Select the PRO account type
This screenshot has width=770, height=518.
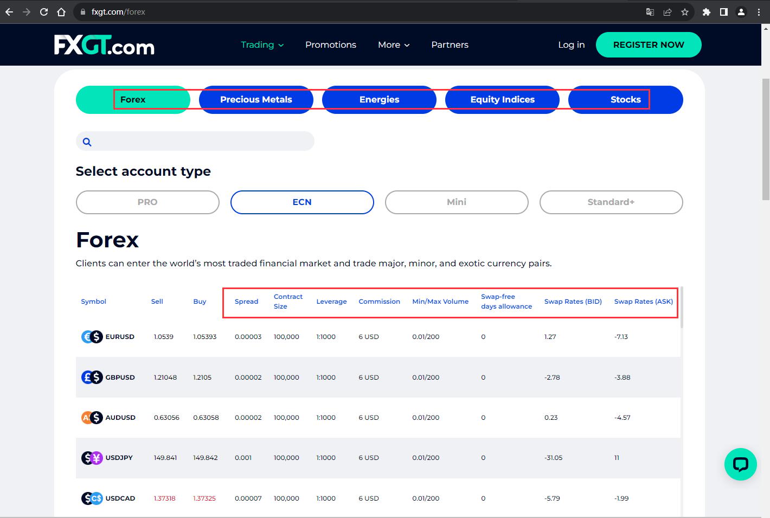pos(147,202)
